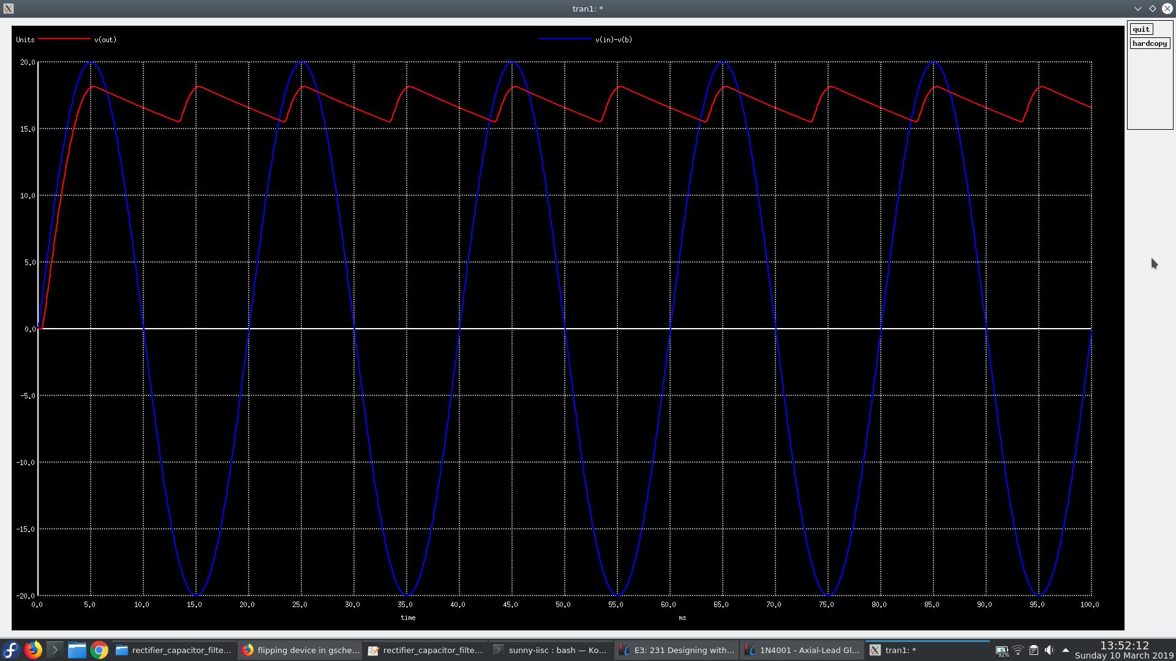This screenshot has width=1176, height=661.
Task: Open the Konsole terminal launcher icon
Action: tap(55, 650)
